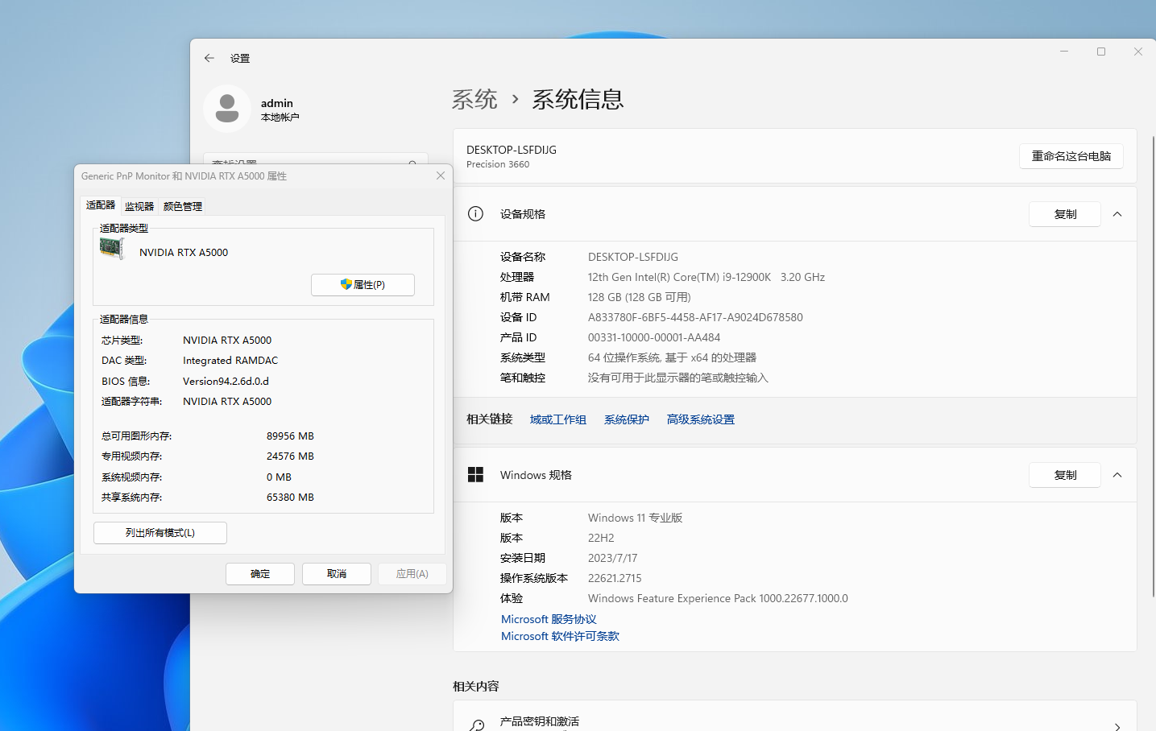Image resolution: width=1156 pixels, height=731 pixels.
Task: Click the 列出所有模式(L) button
Action: pyautogui.click(x=160, y=533)
